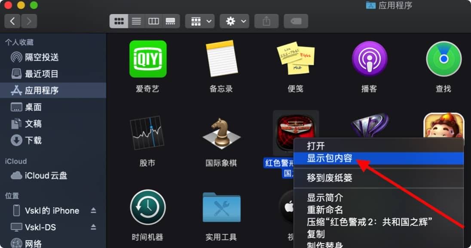Eject Vskl 的 iPhone

[x=93, y=211]
